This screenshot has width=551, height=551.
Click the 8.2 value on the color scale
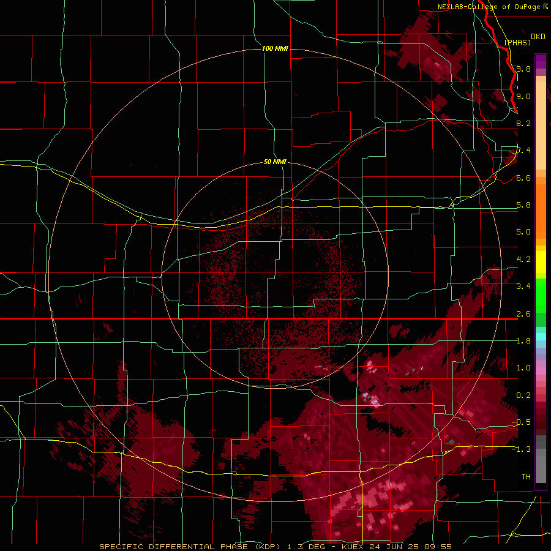[523, 123]
